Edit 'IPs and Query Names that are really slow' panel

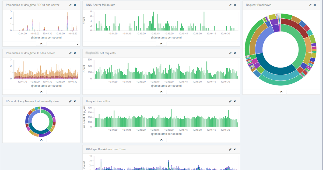click(70, 101)
